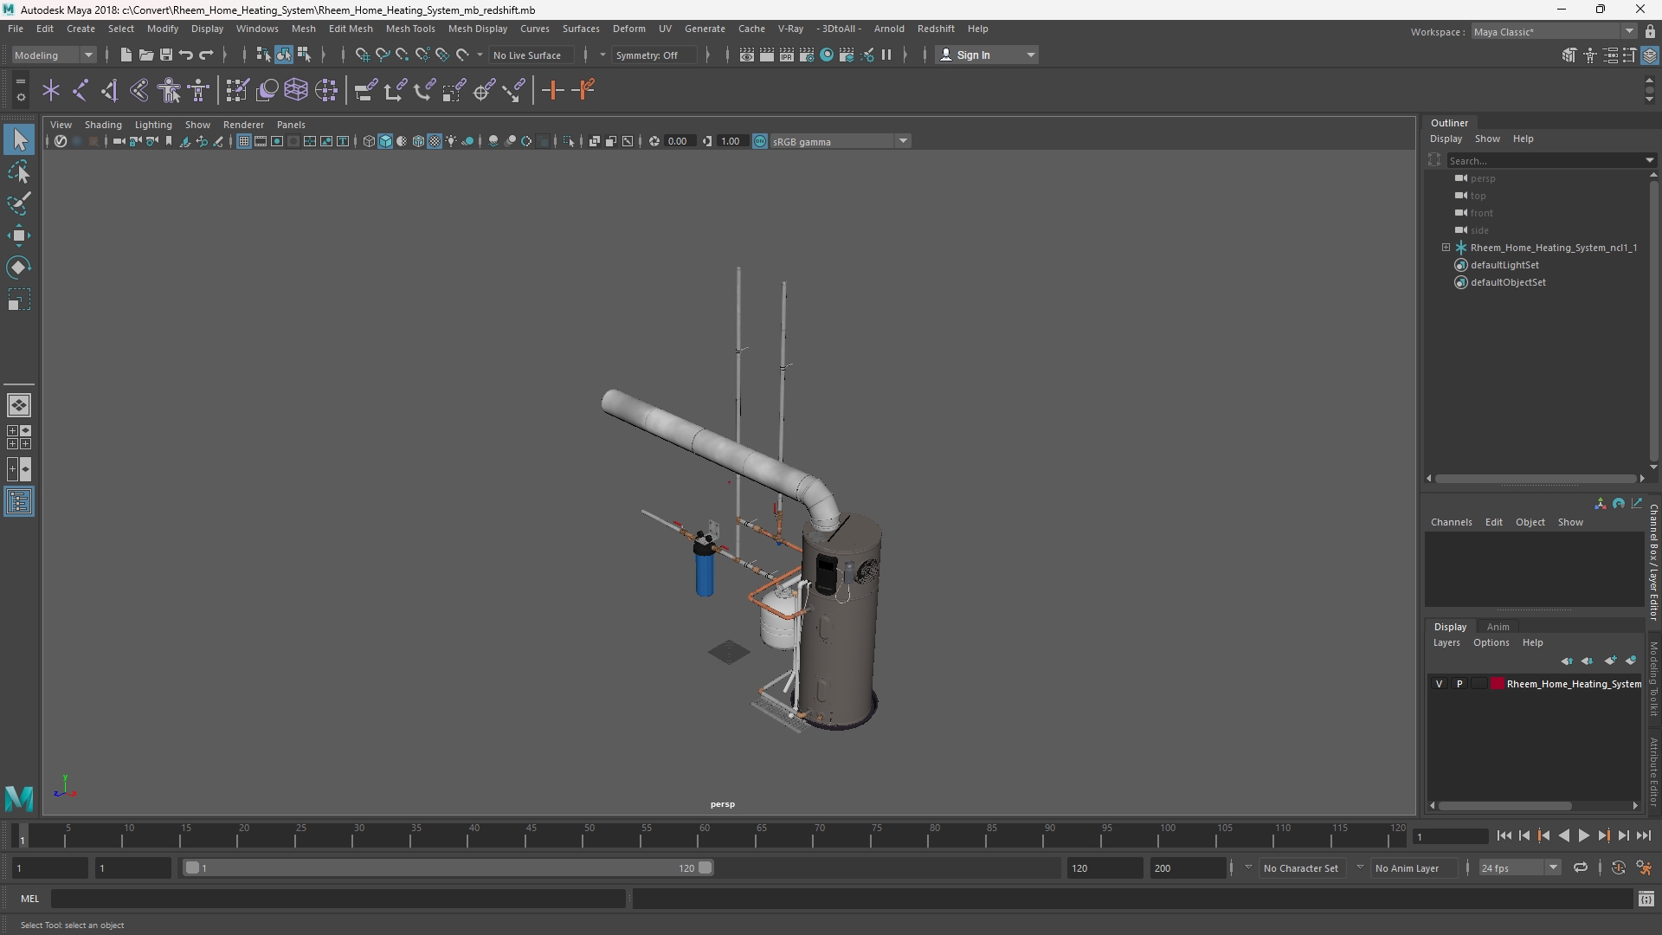Open the viewport Renderer menu

[x=243, y=125]
